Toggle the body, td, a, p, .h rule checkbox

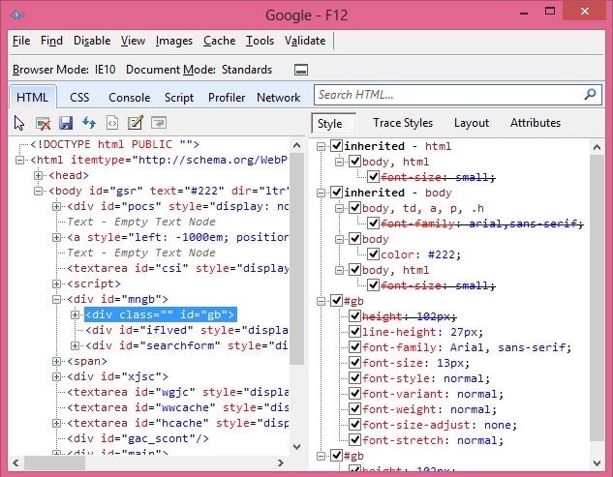coord(355,208)
